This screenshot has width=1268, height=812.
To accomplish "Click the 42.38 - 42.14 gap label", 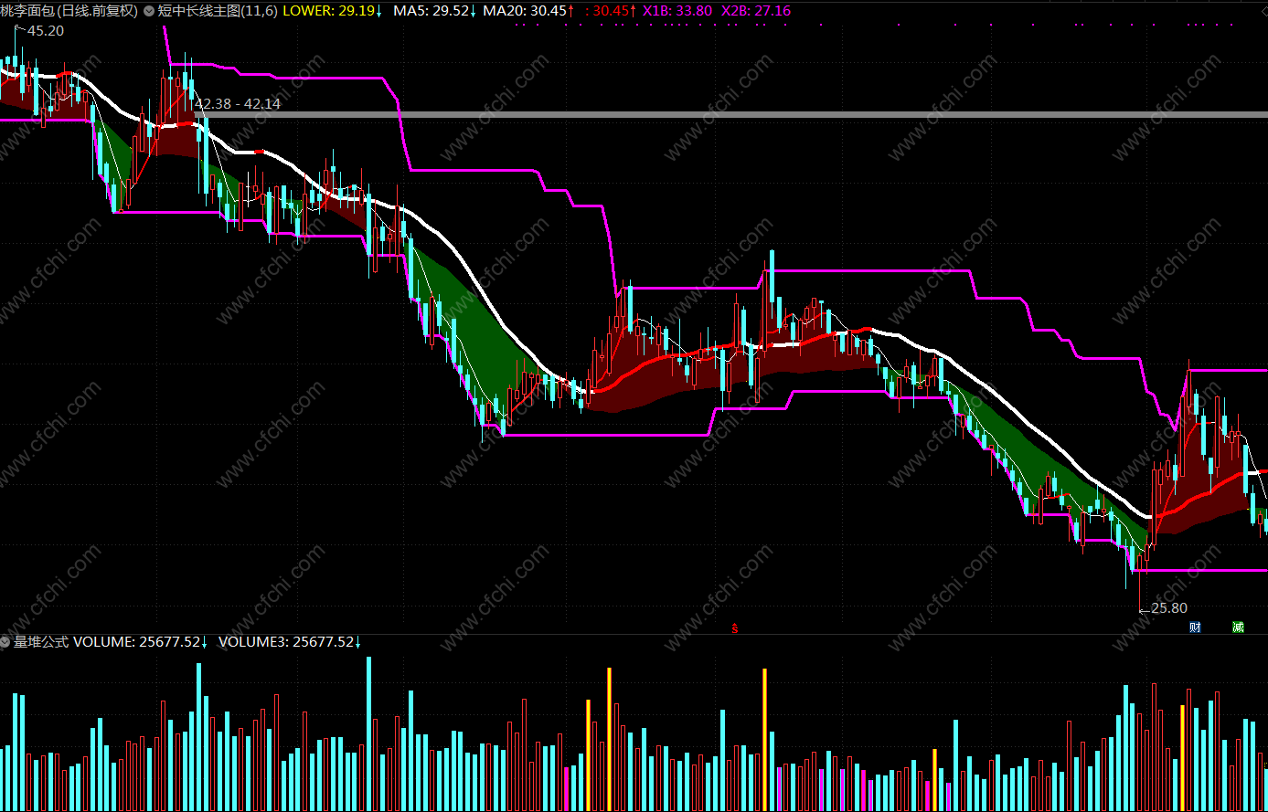I will coord(237,104).
